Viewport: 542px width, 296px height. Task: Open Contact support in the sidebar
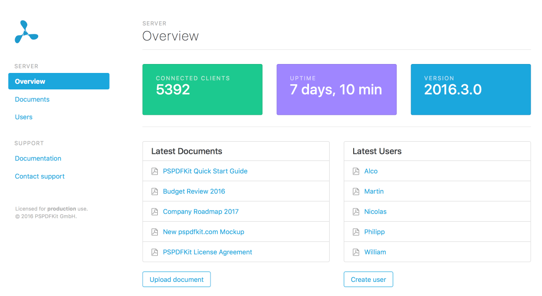click(x=40, y=176)
